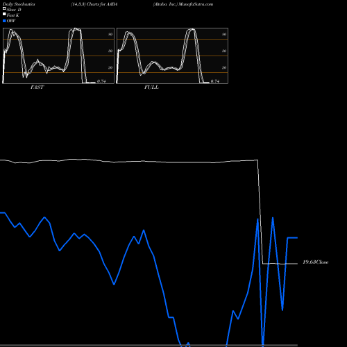Image resolution: width=347 pixels, height=347 pixels.
Task: Click the 'FULL' label under chart
Action: click(x=151, y=87)
